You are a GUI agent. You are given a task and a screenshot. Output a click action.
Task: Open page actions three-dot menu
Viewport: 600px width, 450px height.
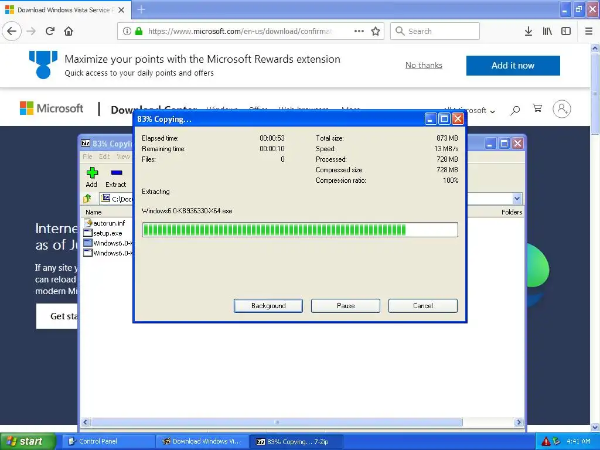(359, 31)
